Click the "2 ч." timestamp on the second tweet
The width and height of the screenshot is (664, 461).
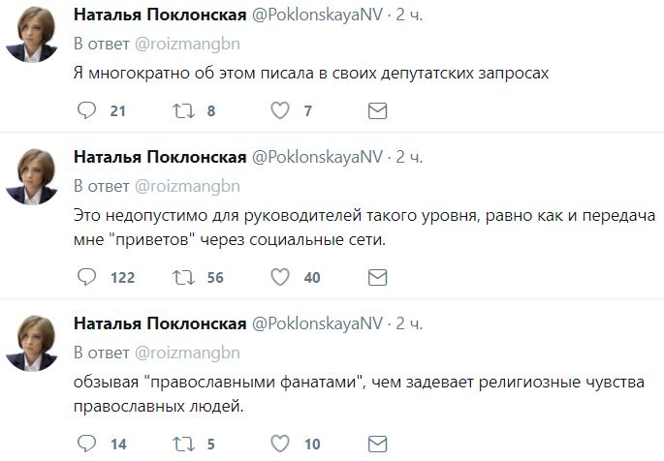(x=410, y=158)
